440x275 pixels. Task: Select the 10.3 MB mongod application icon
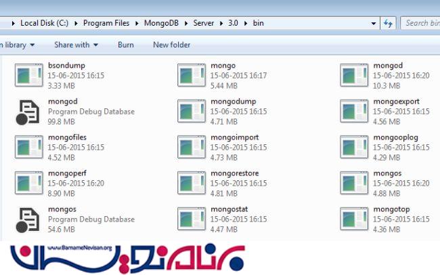tap(354, 75)
